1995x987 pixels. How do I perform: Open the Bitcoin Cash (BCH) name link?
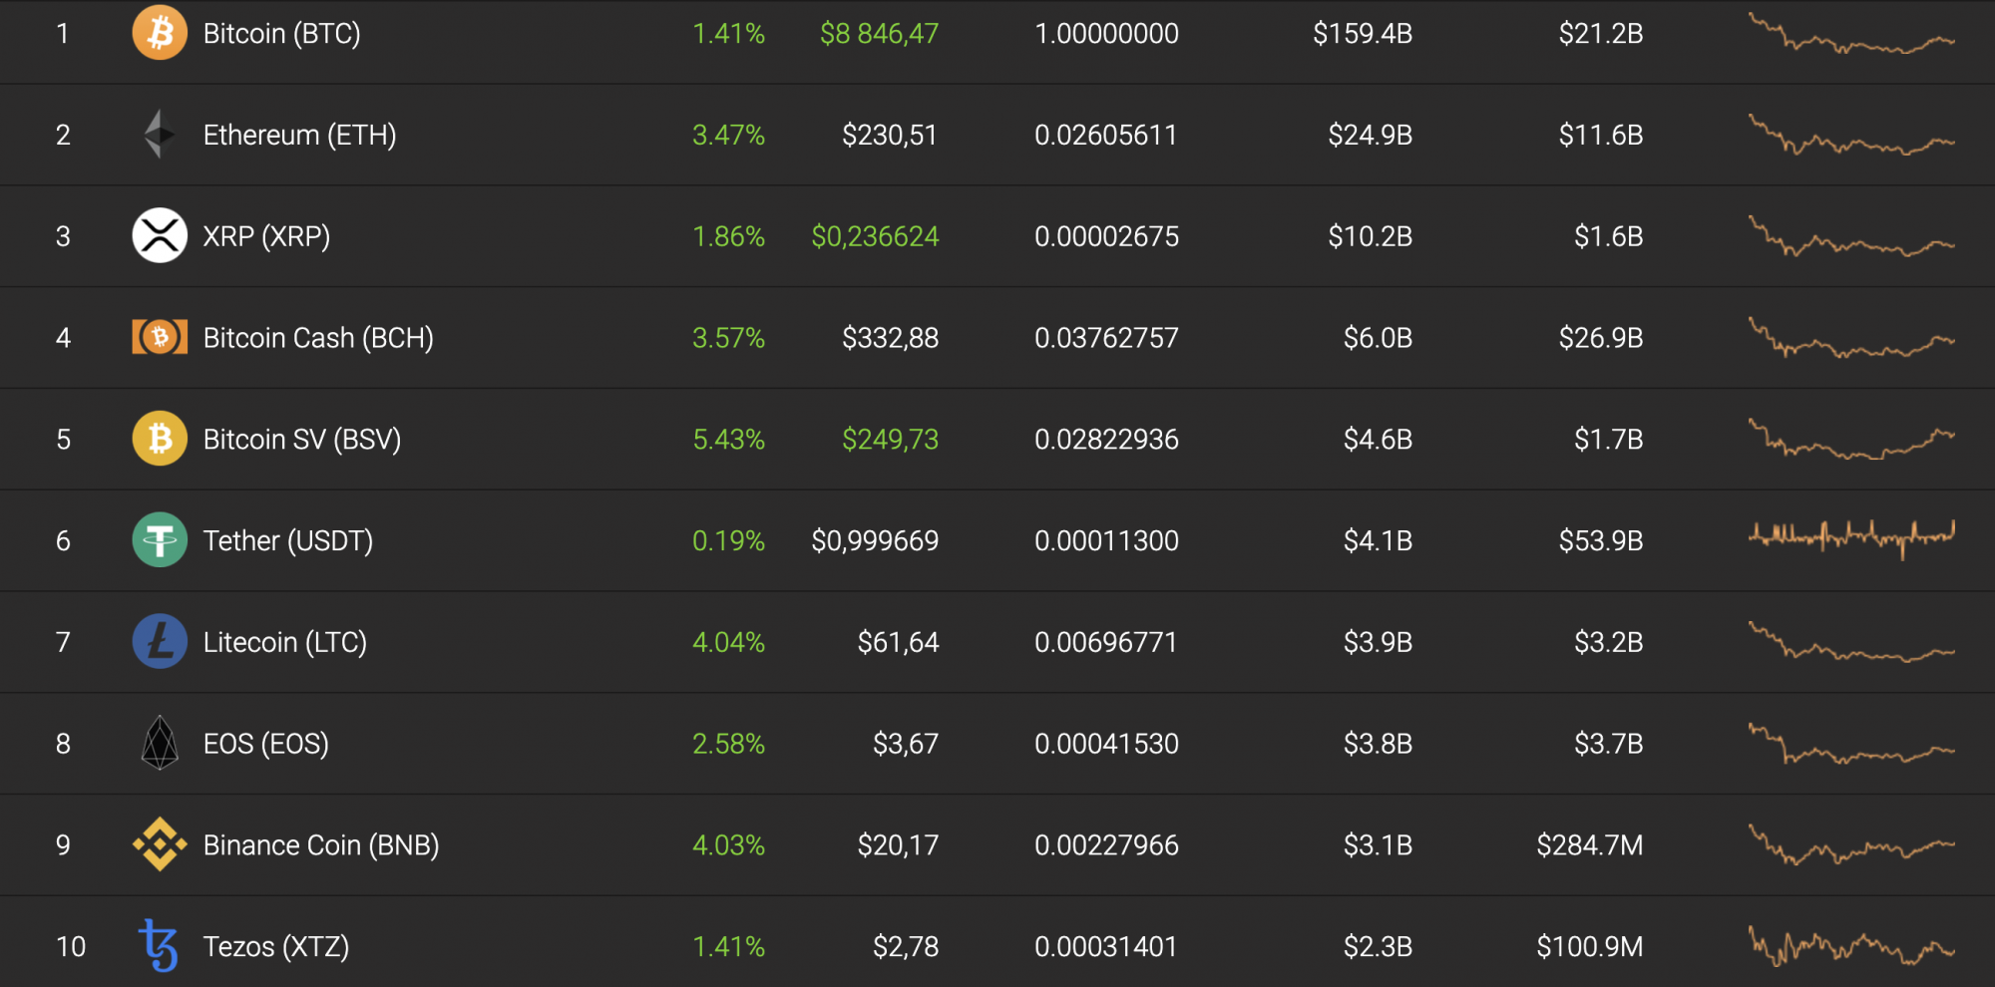(318, 338)
